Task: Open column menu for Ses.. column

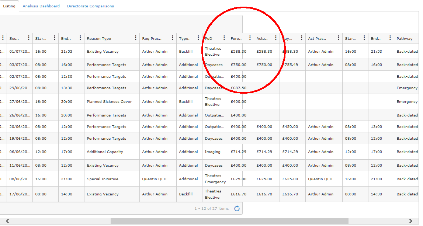Action: point(29,38)
